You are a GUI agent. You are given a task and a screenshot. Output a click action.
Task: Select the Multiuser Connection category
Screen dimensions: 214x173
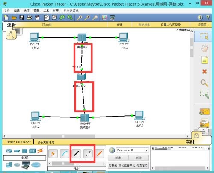click(36, 165)
